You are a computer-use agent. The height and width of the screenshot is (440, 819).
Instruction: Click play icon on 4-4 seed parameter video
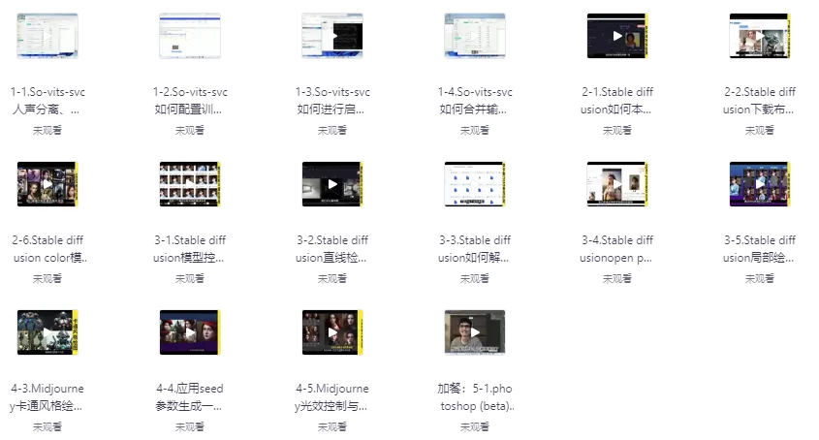point(190,332)
